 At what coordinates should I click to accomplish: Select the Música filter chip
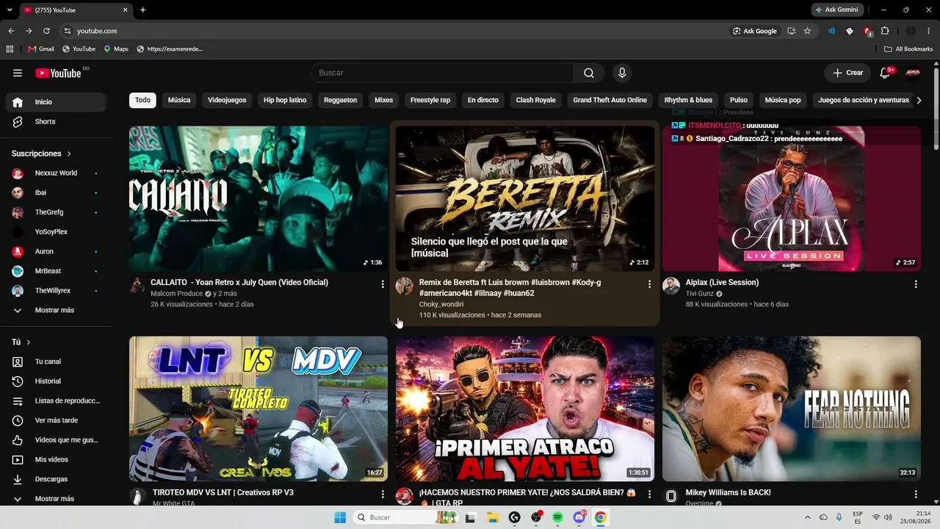179,100
